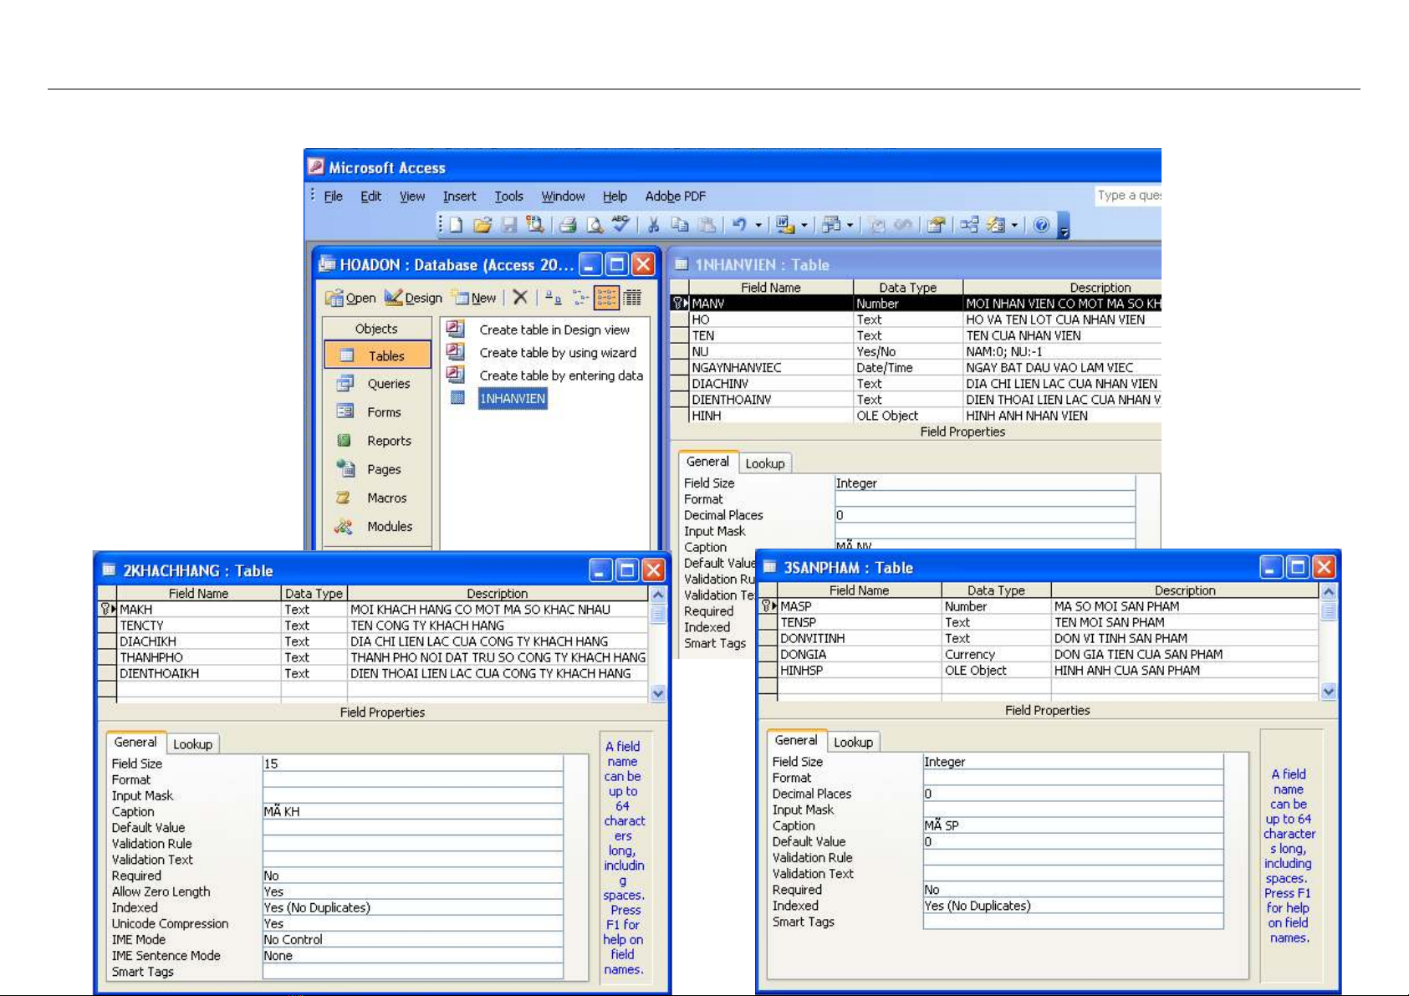Select Queries in the Objects list
Image resolution: width=1409 pixels, height=996 pixels.
coord(388,384)
